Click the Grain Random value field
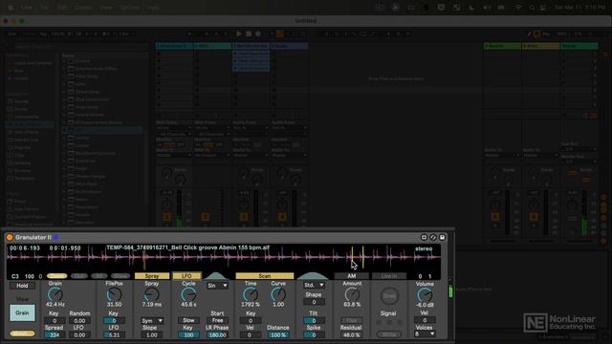Screen dimensions: 612x344 coord(79,321)
